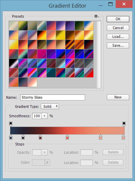
Task: Open the presets gear menu icon
Action: [x=97, y=16]
